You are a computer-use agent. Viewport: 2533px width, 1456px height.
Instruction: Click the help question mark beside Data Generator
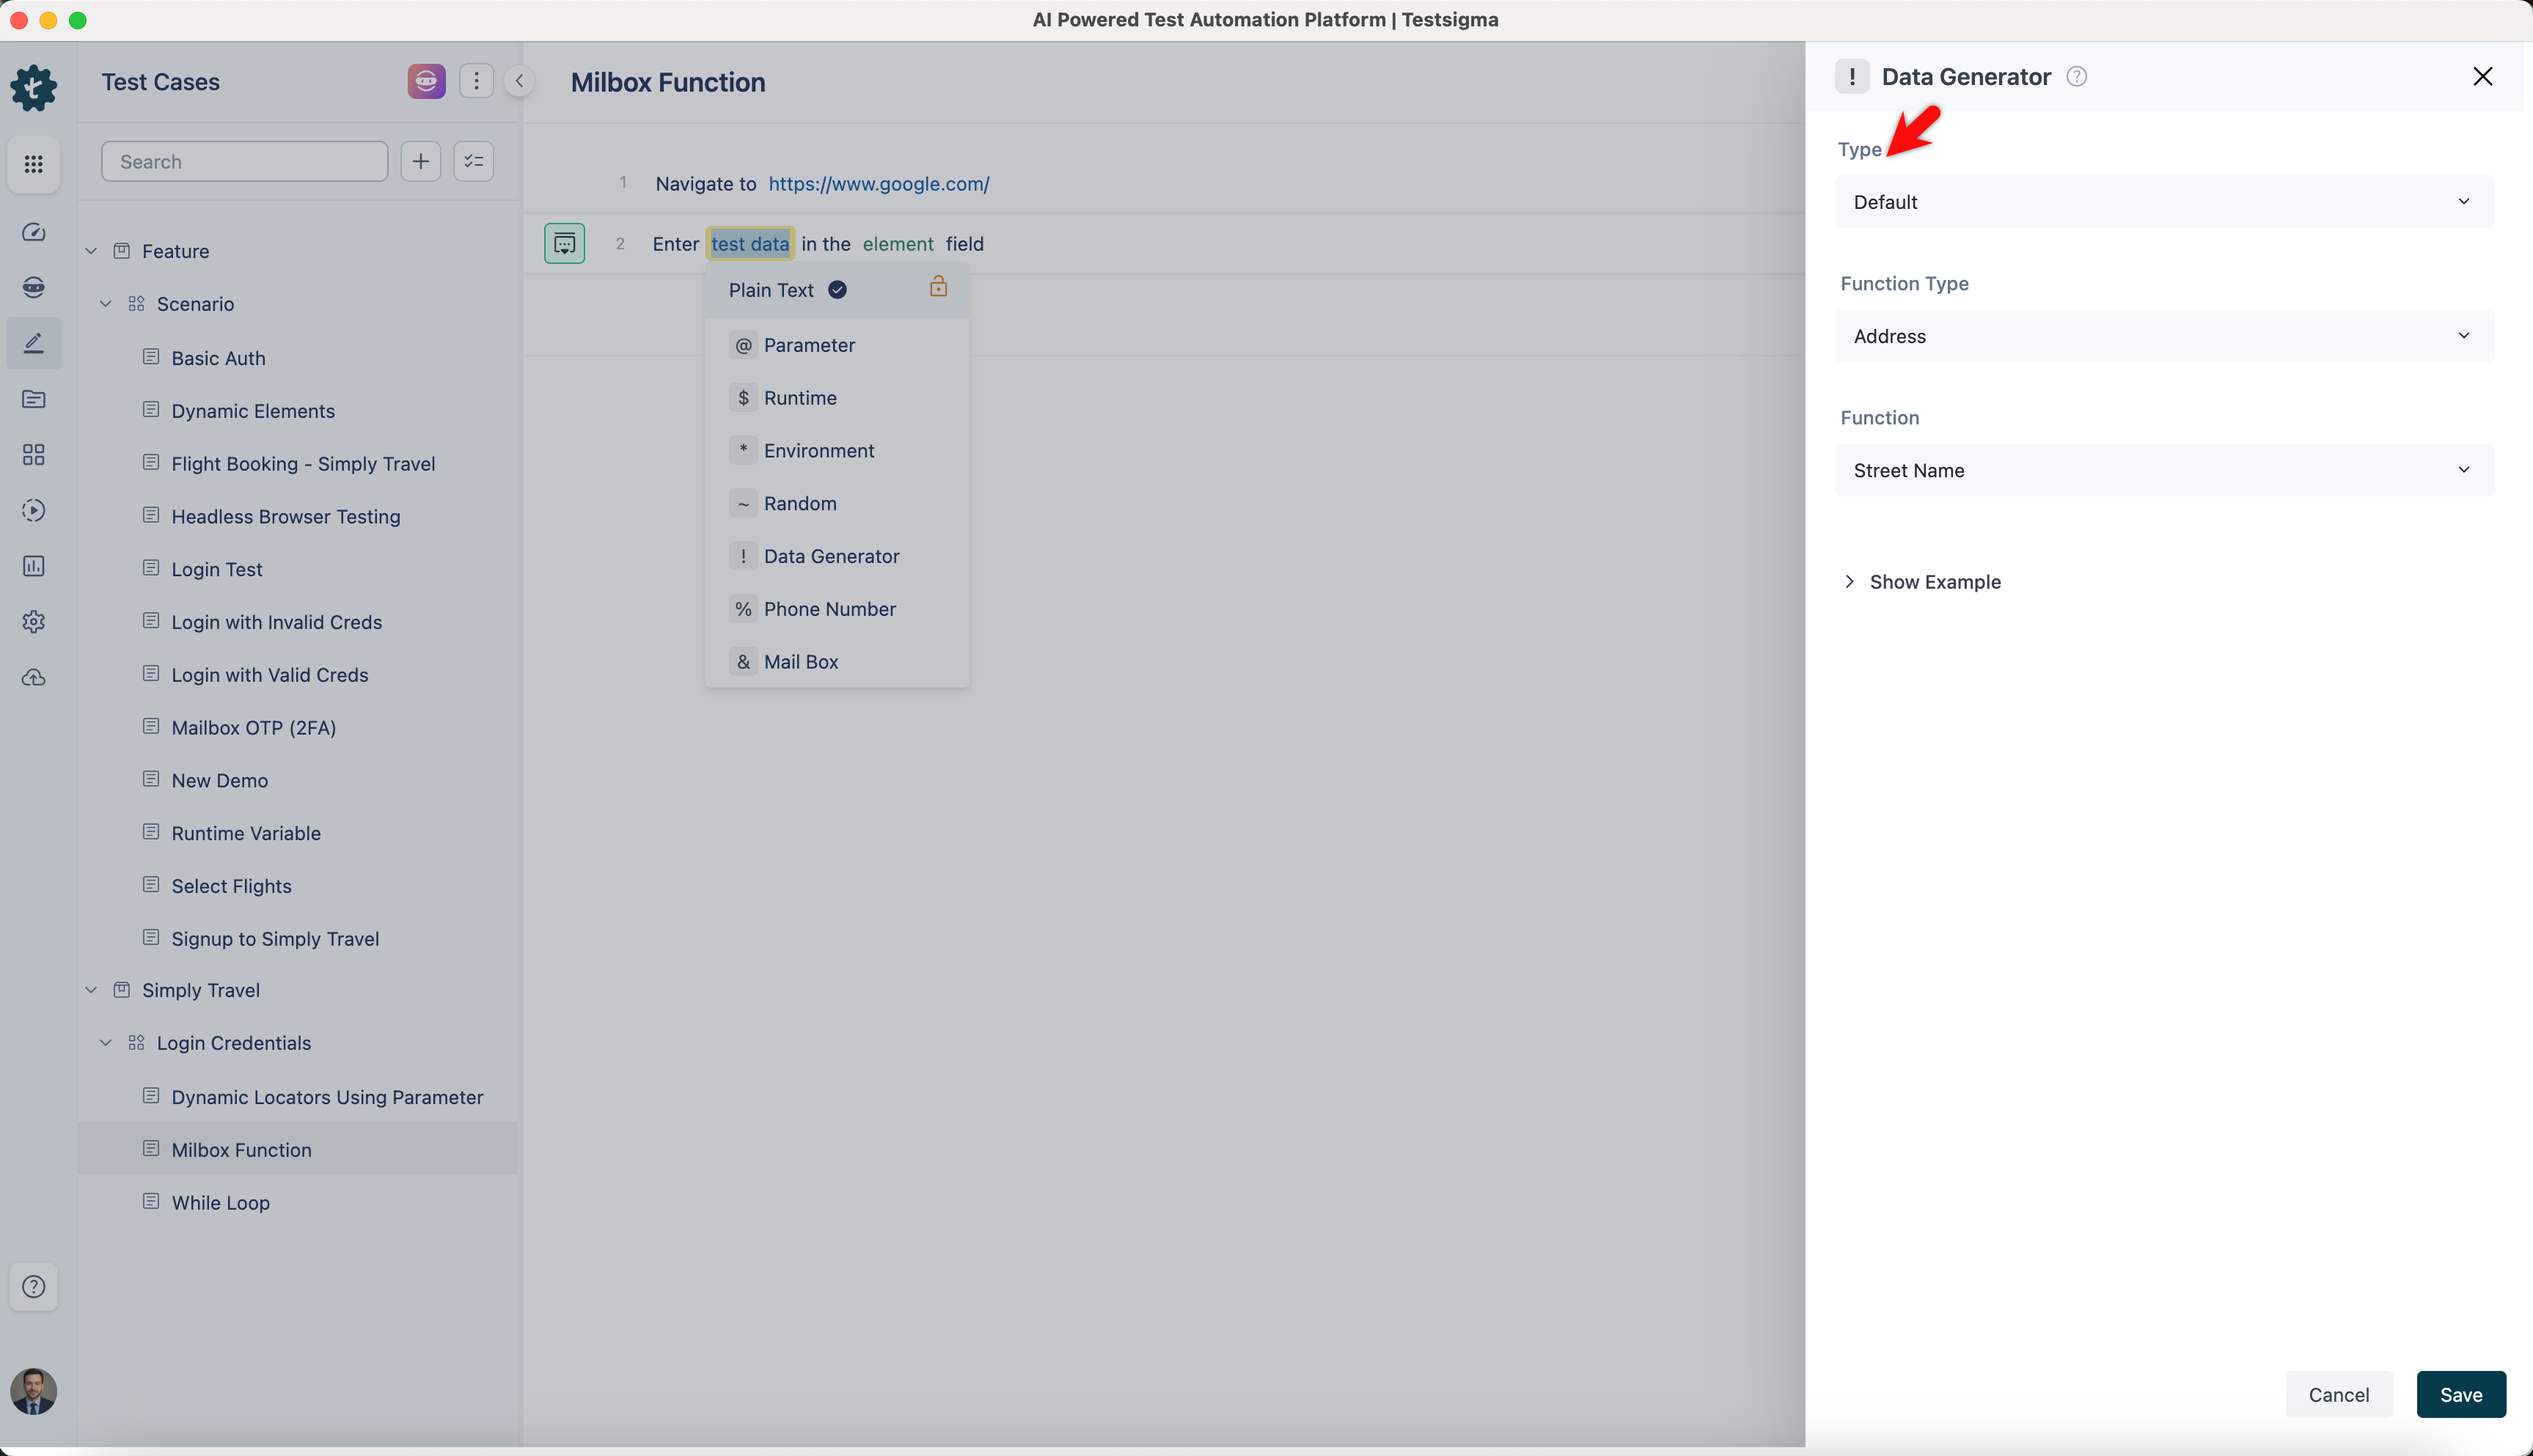[2076, 77]
